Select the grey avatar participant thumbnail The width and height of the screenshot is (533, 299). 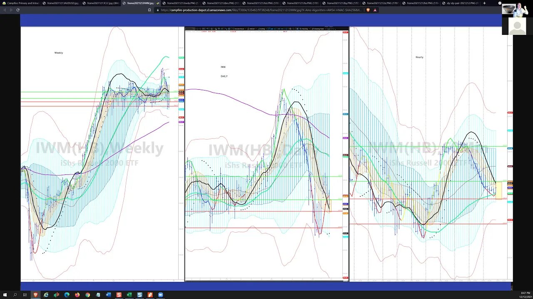click(517, 27)
